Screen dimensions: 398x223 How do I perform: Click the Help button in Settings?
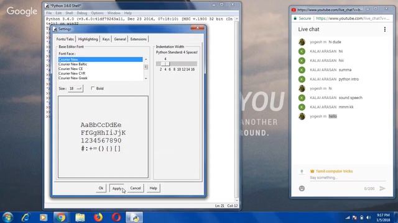point(154,188)
